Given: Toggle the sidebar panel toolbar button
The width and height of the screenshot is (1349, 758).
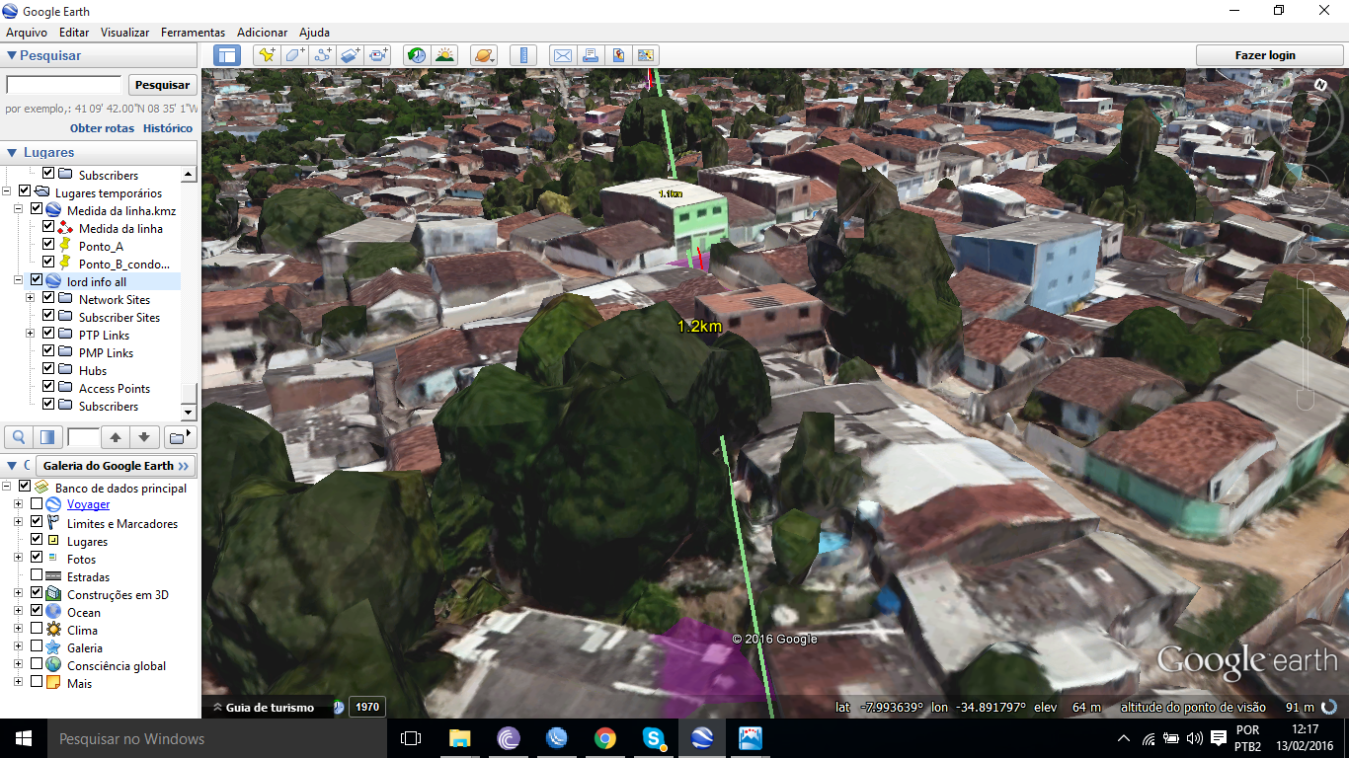Looking at the screenshot, I should 227,55.
